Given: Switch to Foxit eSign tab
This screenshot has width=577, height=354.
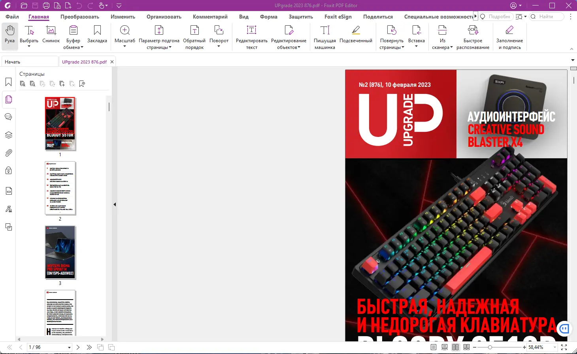Looking at the screenshot, I should (338, 17).
